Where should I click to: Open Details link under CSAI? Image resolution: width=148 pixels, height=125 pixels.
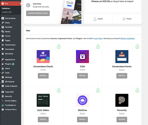[82, 70]
